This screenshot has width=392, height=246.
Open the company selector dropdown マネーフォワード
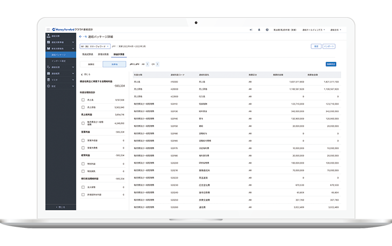click(x=95, y=46)
